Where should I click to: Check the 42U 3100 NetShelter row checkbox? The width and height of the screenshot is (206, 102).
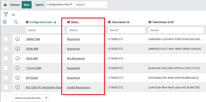(x=6, y=87)
